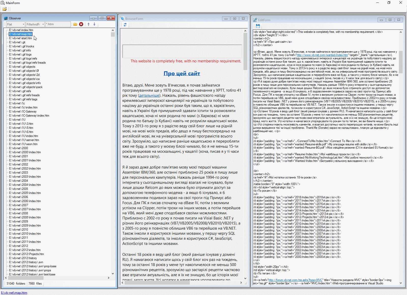Image resolution: width=407 pixels, height=295 pixels.
Task: Select E:\vb-net\map.htm in the tree
Action: click(x=21, y=34)
